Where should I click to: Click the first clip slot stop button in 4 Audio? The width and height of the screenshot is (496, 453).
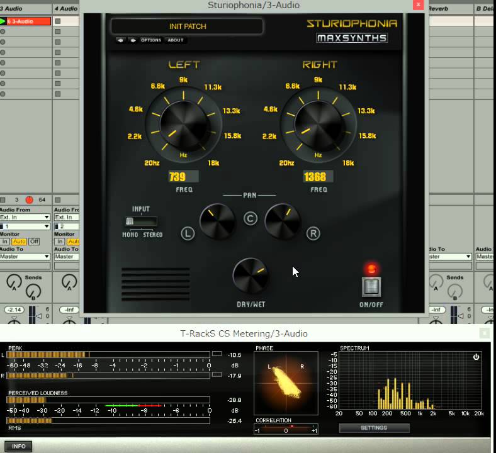coord(57,21)
